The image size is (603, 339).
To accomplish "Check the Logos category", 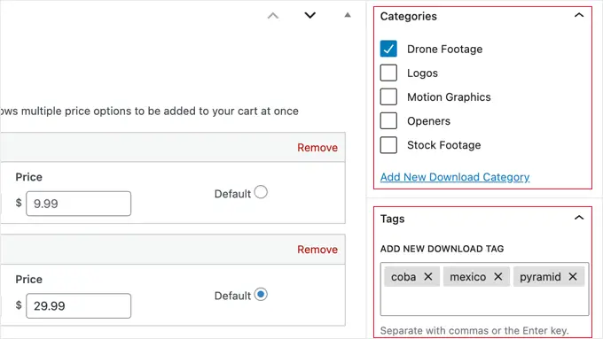I will click(388, 73).
